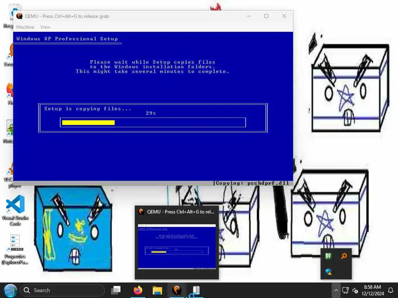Viewport: 398px width, 298px height.
Task: Open Properties (ExplorerPa...) desktop shortcut
Action: 15,249
